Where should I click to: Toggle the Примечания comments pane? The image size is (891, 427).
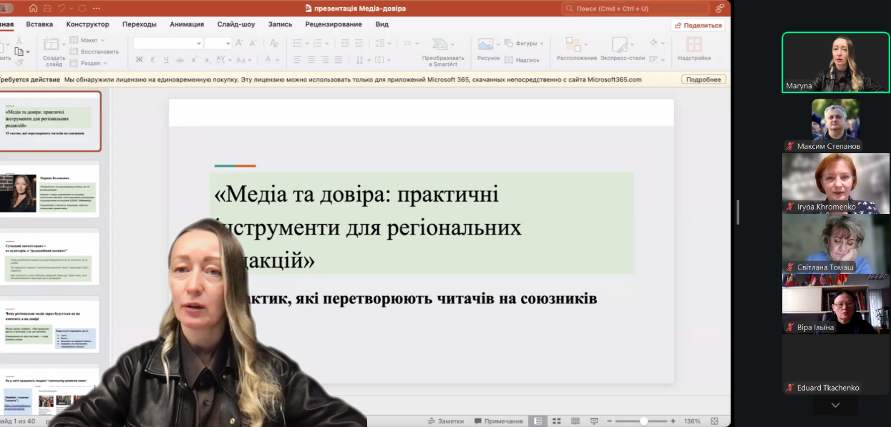point(500,420)
